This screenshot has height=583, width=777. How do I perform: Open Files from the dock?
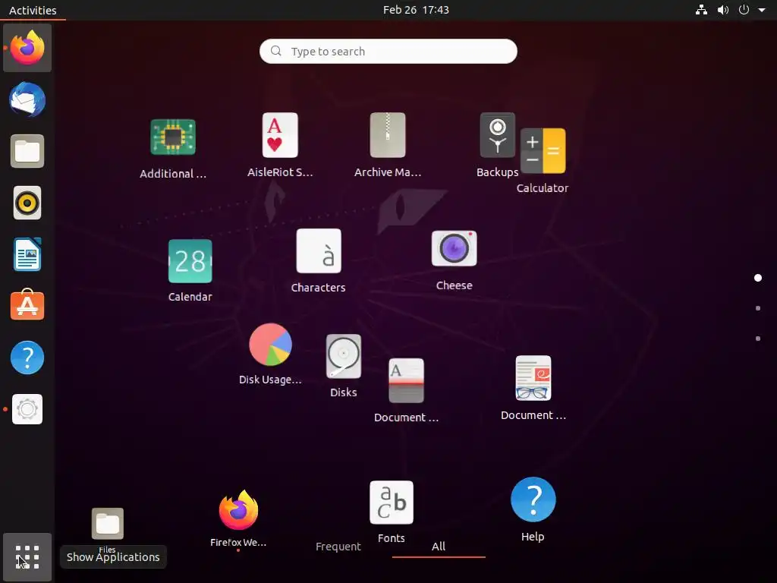tap(27, 151)
